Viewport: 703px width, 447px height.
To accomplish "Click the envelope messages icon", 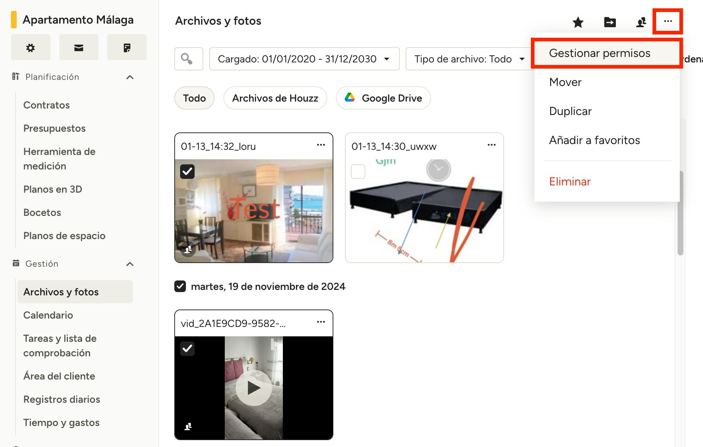I will 79,48.
